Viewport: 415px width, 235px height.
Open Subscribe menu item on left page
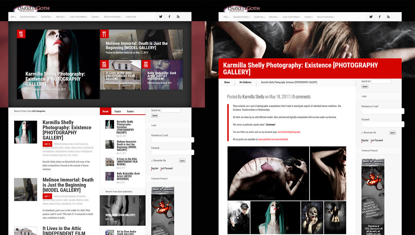[x=131, y=17]
